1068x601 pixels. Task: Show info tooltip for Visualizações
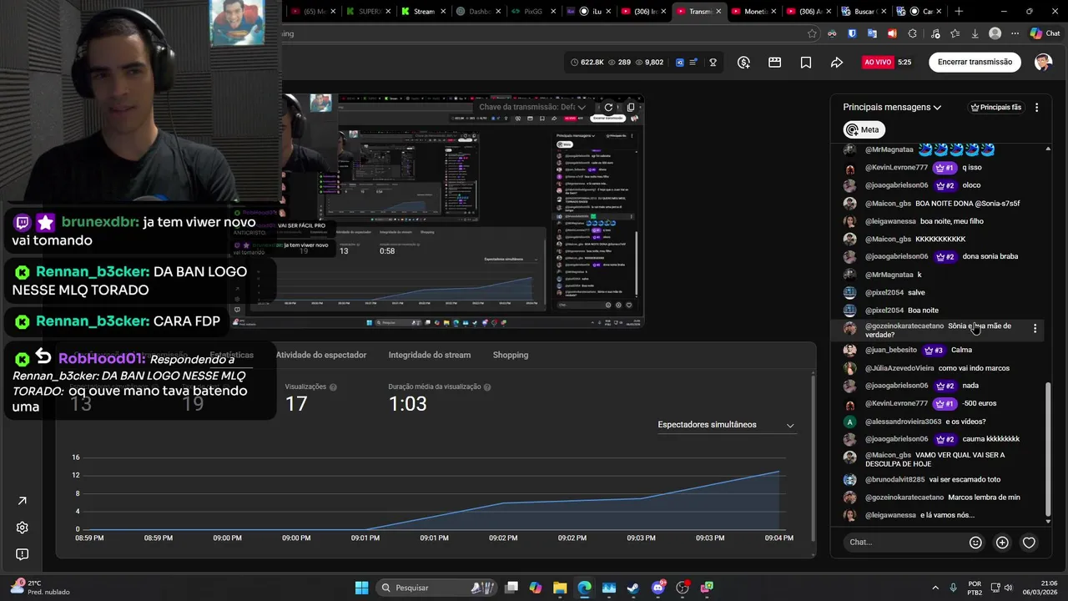pyautogui.click(x=333, y=387)
